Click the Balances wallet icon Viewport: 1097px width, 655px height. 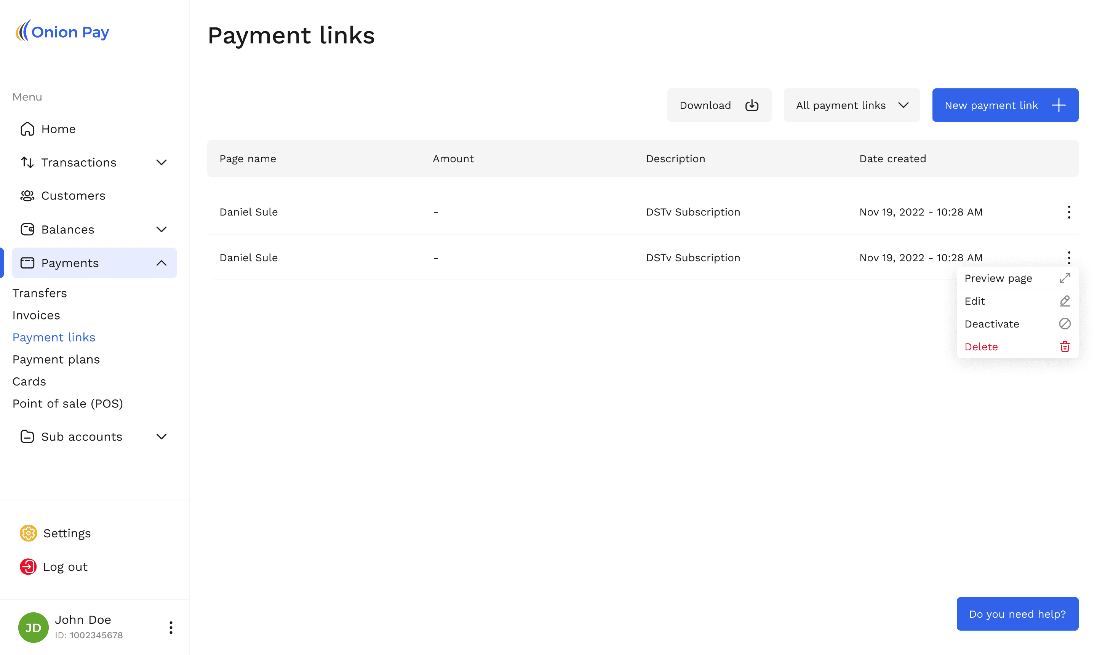pos(27,230)
